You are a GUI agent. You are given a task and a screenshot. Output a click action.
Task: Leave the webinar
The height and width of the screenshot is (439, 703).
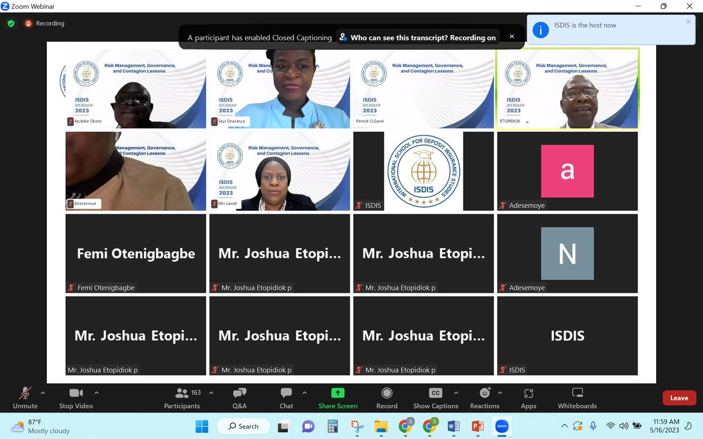(x=679, y=398)
